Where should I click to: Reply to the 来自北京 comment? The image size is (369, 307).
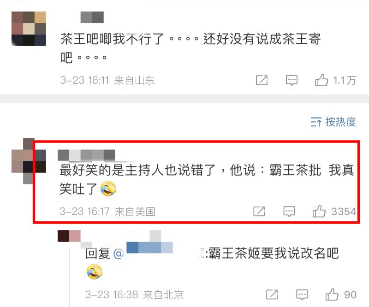[302, 295]
